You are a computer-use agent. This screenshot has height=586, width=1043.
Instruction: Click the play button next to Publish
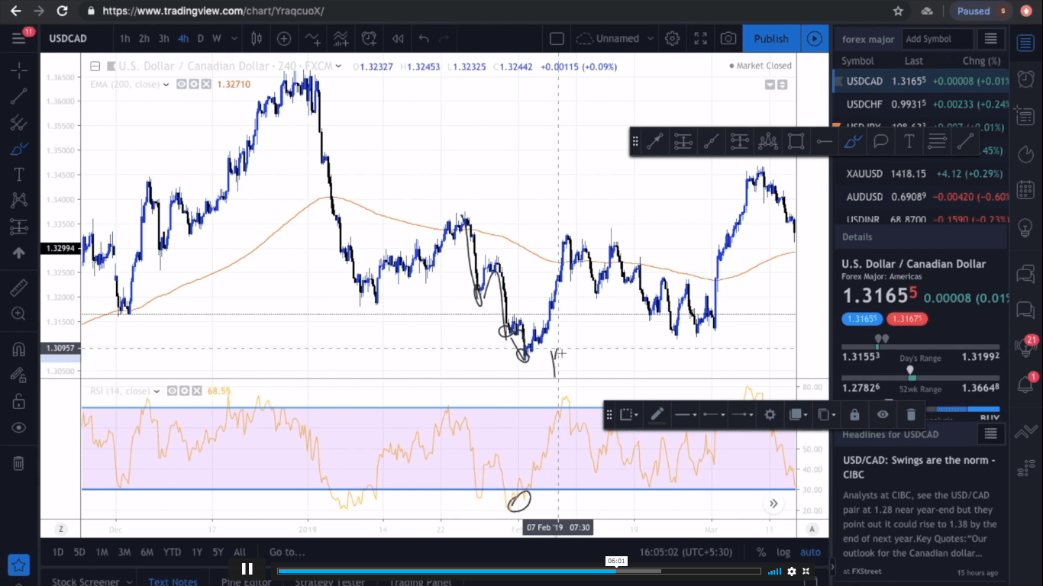point(815,38)
